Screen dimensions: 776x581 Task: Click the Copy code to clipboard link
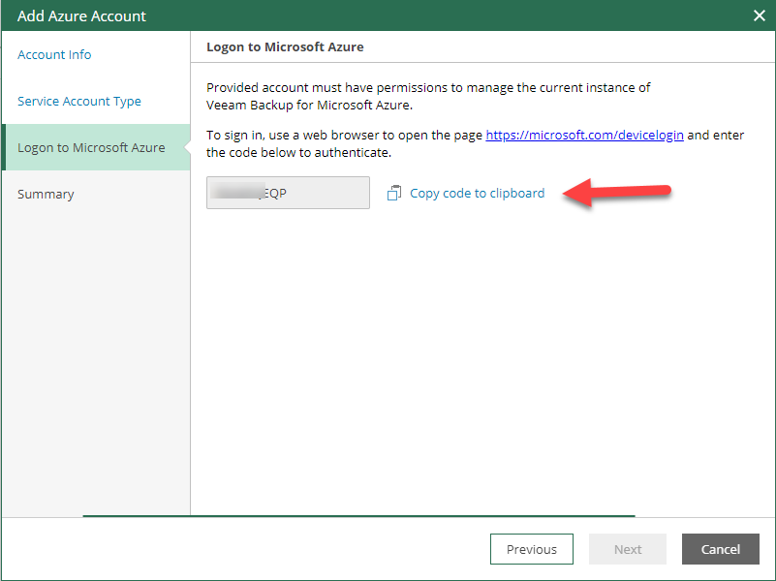477,193
